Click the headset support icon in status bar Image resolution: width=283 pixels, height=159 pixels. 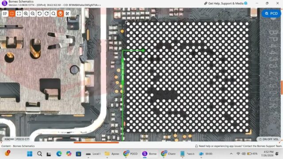coord(196,146)
